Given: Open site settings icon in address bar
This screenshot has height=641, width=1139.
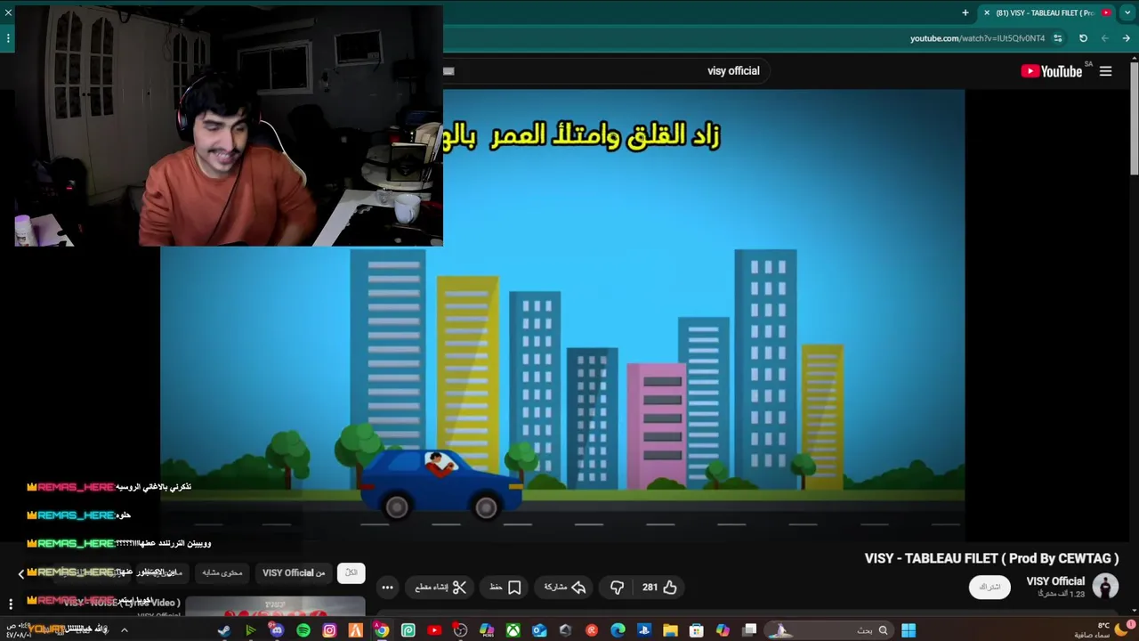Looking at the screenshot, I should coord(1057,38).
